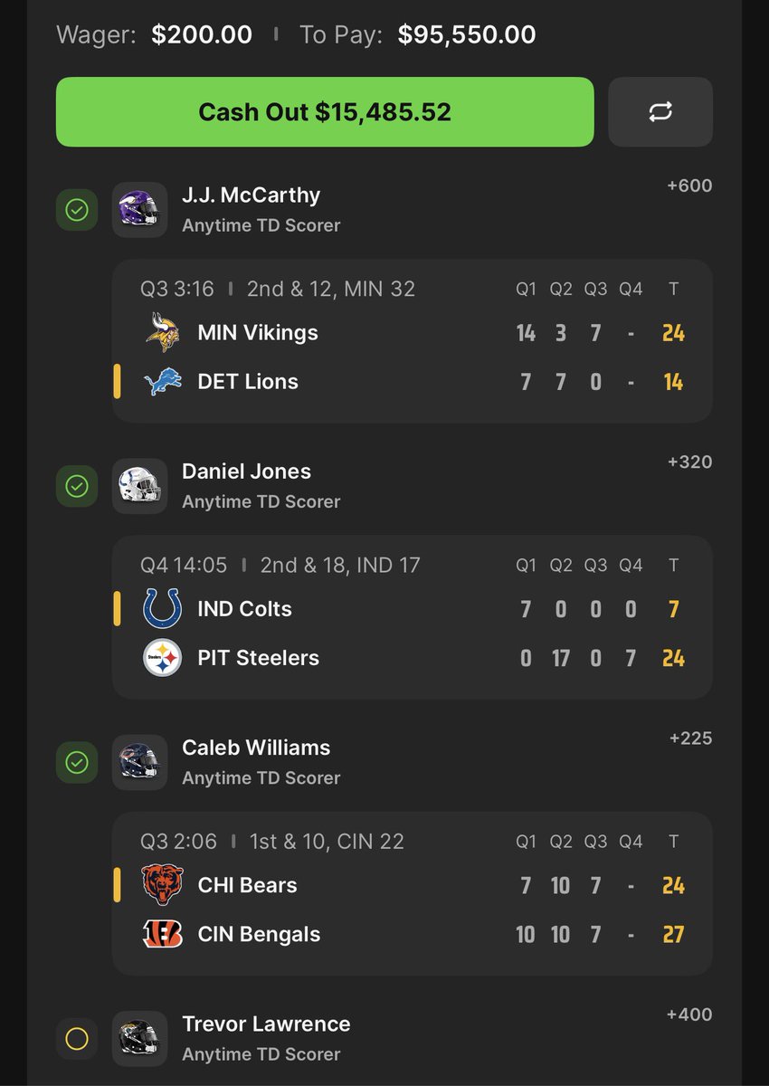
Task: Toggle the Daniel Jones green checkmark
Action: coord(77,486)
